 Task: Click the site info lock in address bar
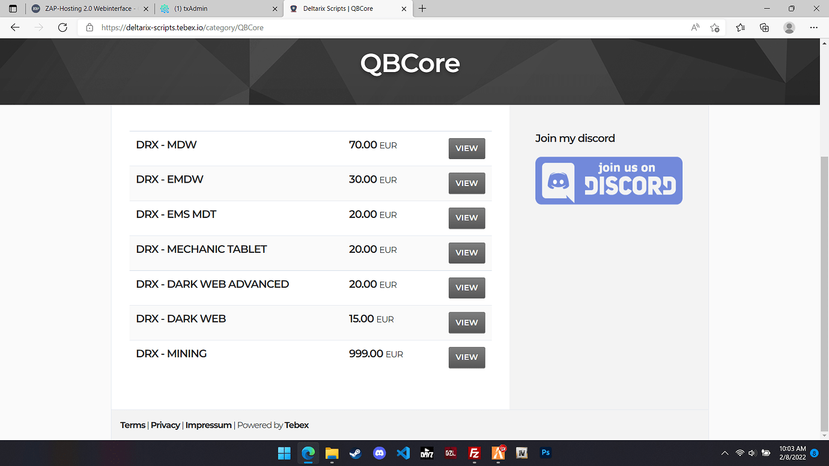point(88,27)
